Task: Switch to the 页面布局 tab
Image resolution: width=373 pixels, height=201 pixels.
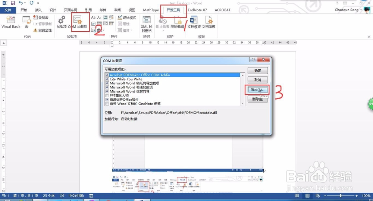Action: [70, 10]
